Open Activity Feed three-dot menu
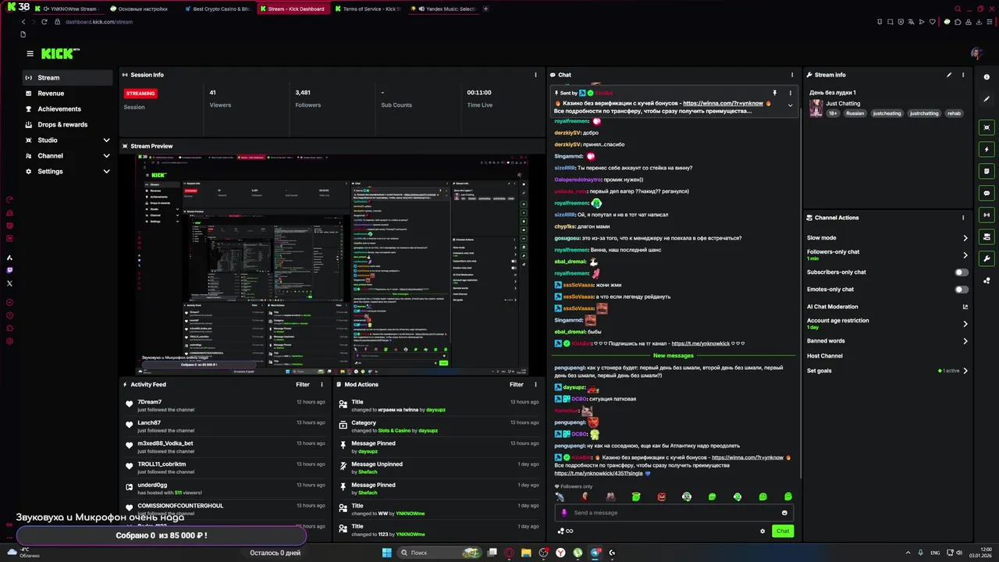Viewport: 999px width, 562px height. point(322,385)
